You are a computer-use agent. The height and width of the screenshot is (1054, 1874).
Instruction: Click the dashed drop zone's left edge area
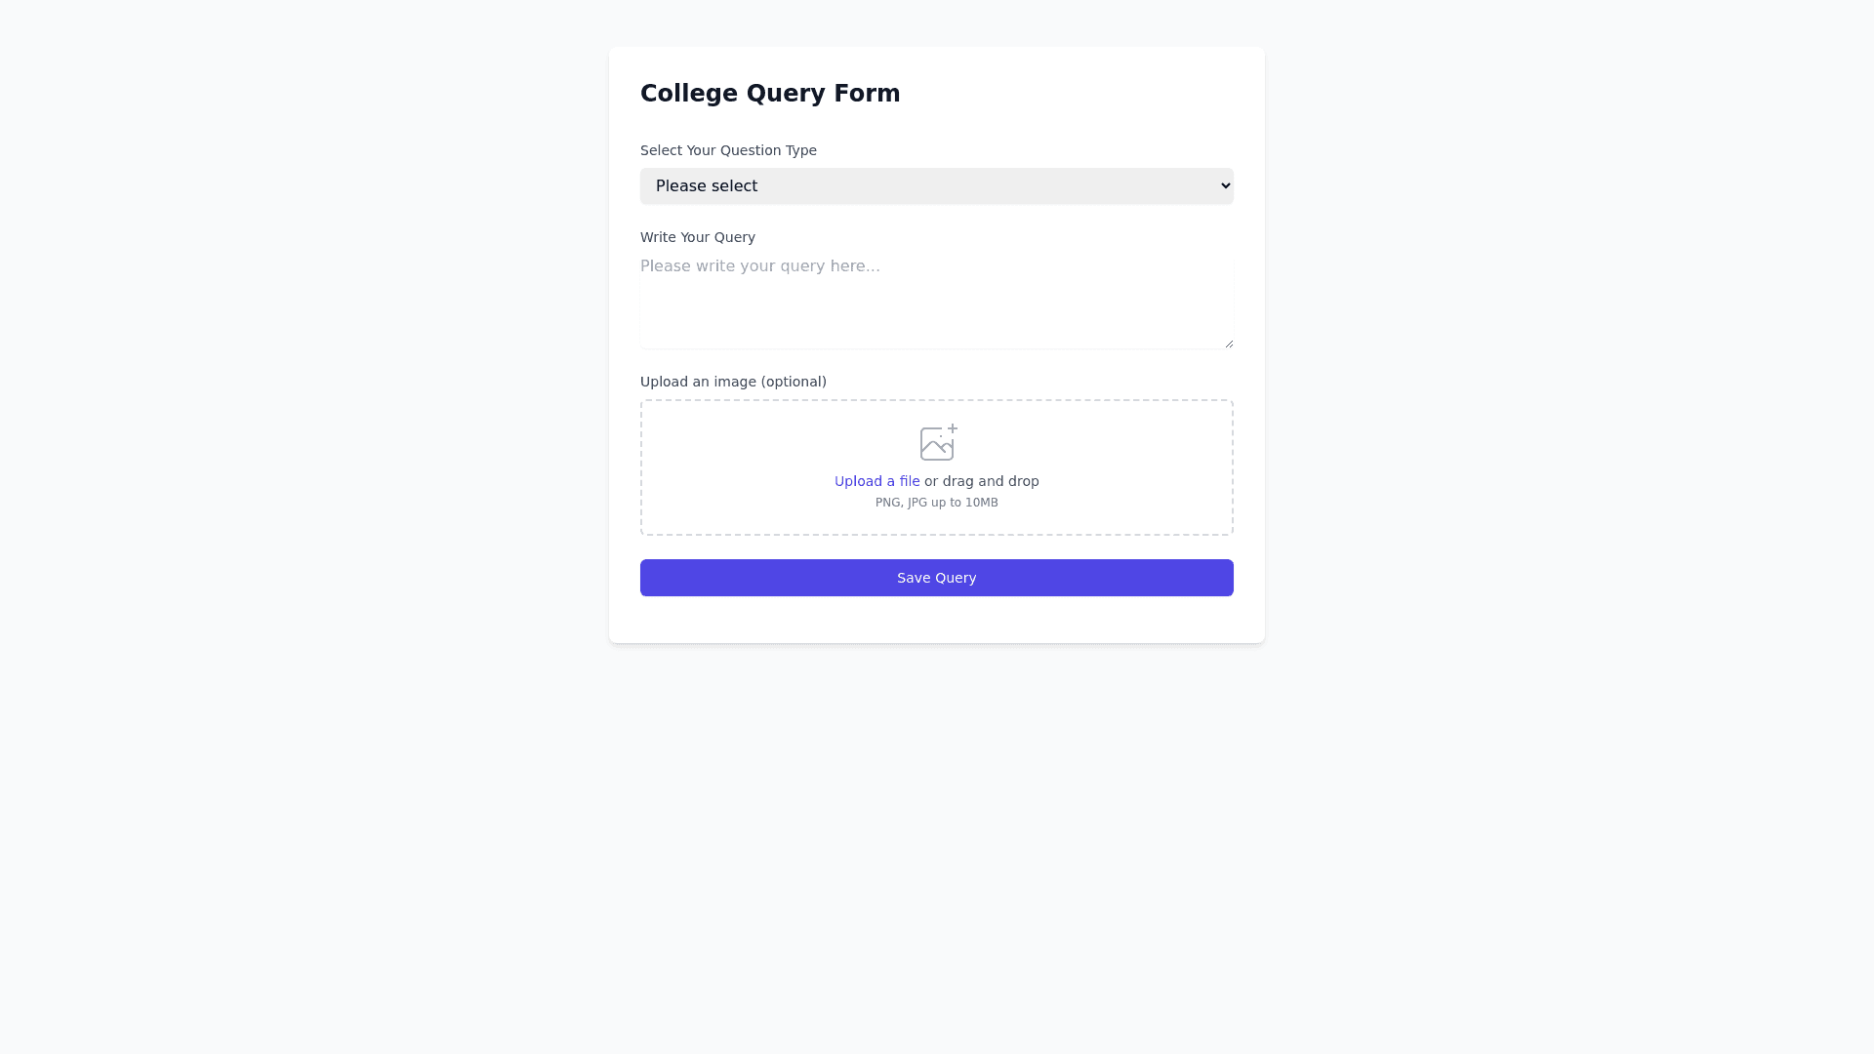[x=683, y=468]
